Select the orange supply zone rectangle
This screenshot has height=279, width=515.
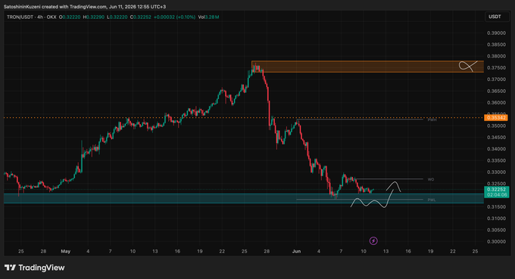(x=367, y=67)
